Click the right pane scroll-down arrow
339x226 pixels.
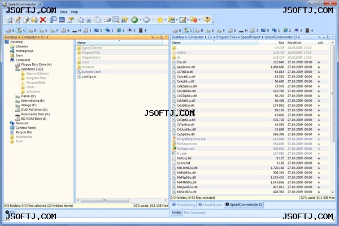click(x=333, y=192)
